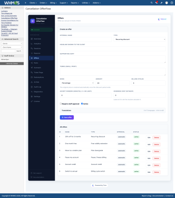175x198 pixels.
Task: Expand the Orders menu dropdown
Action: coord(43,3)
